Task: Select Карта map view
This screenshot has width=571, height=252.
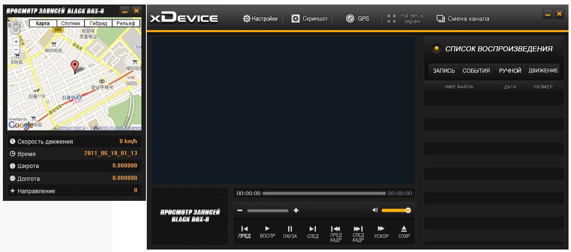Action: pos(43,24)
